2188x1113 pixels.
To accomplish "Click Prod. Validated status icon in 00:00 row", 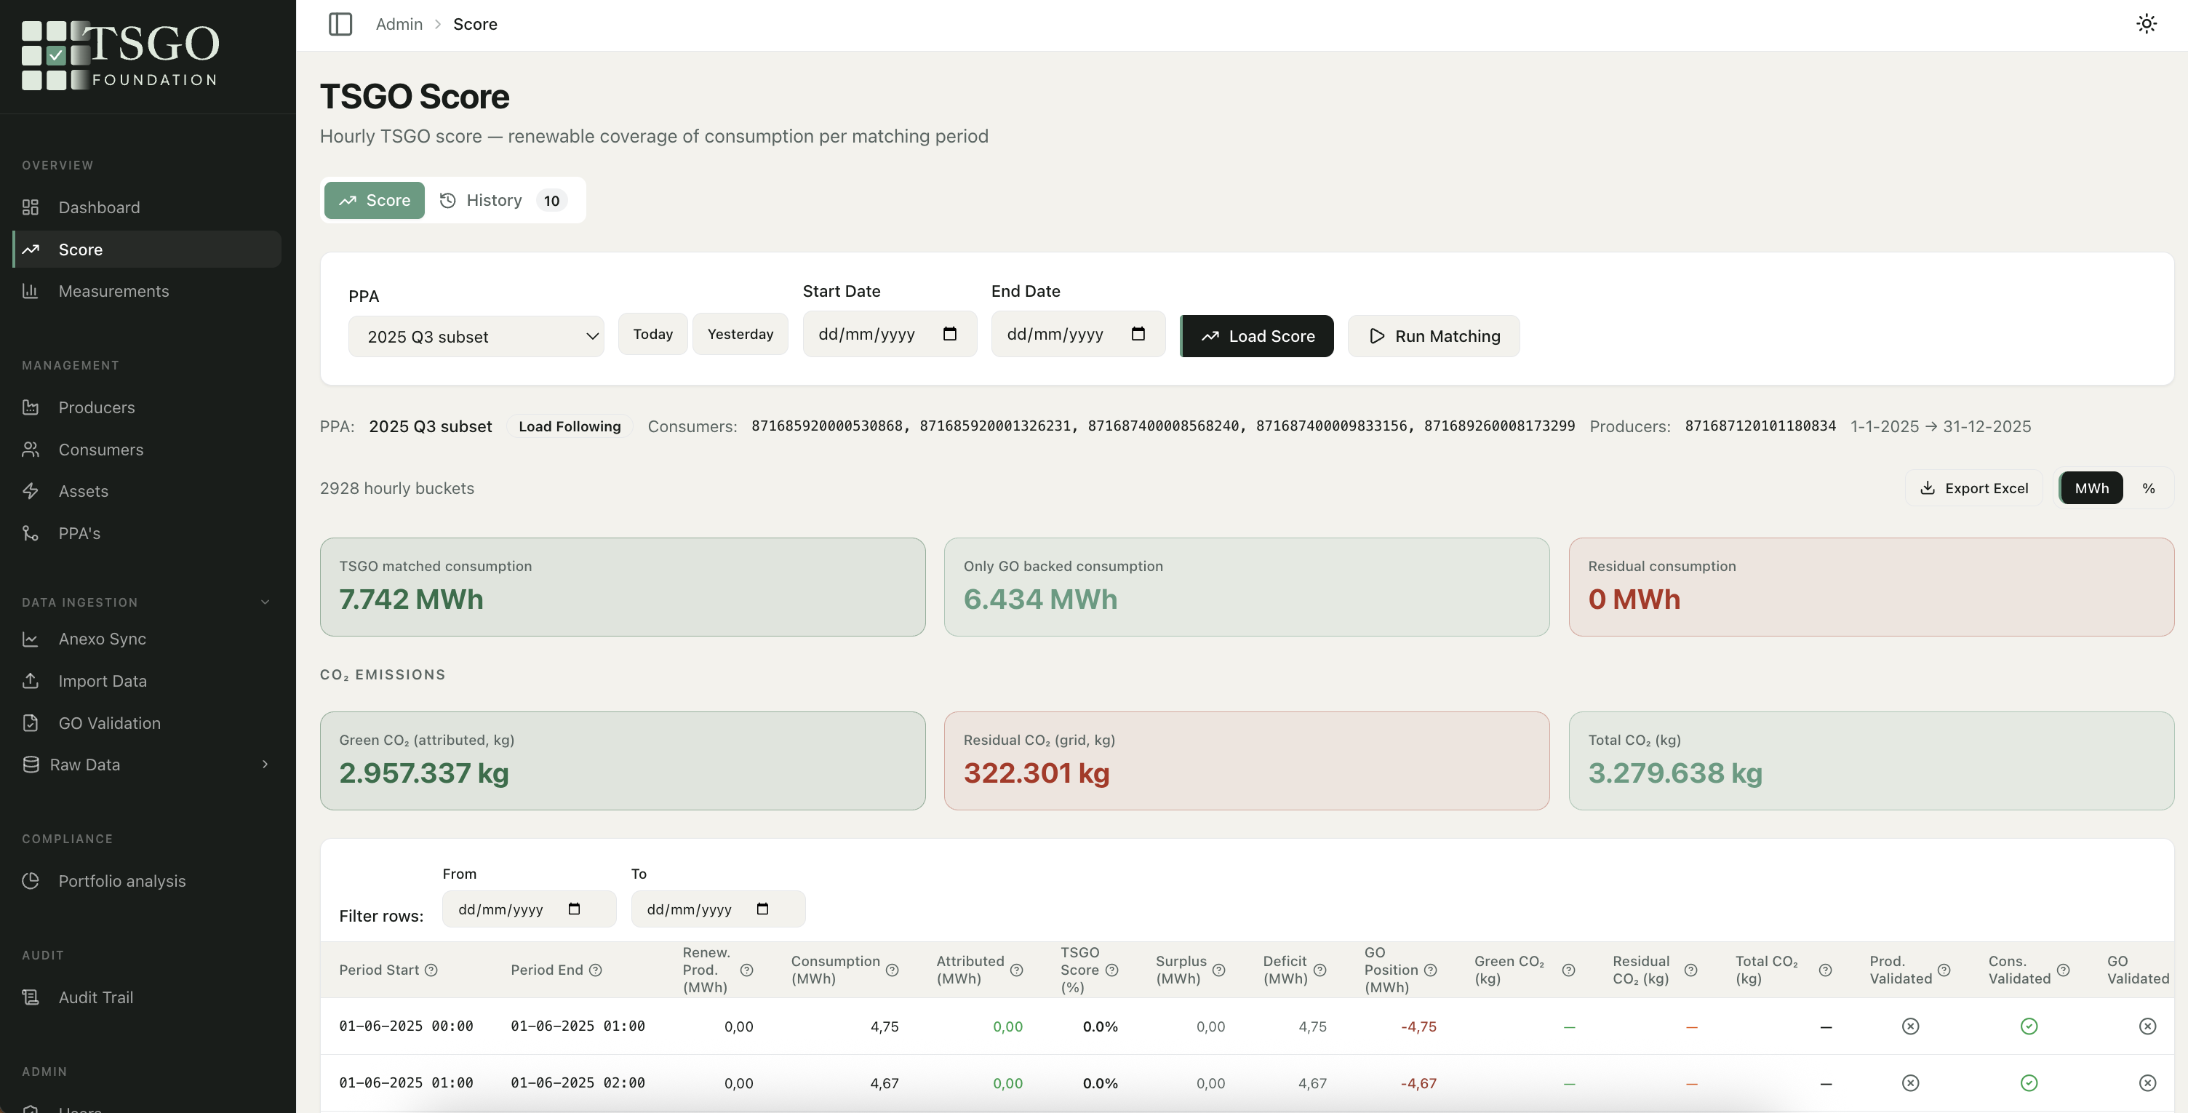I will (x=1910, y=1026).
